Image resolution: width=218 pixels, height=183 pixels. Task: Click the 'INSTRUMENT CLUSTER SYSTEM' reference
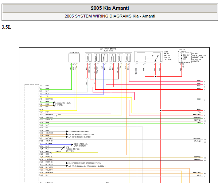[81, 134]
